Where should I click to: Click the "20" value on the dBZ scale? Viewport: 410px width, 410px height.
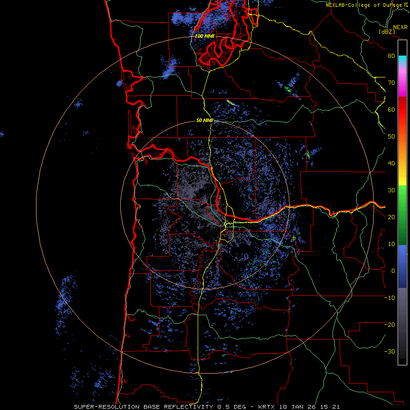(x=391, y=217)
